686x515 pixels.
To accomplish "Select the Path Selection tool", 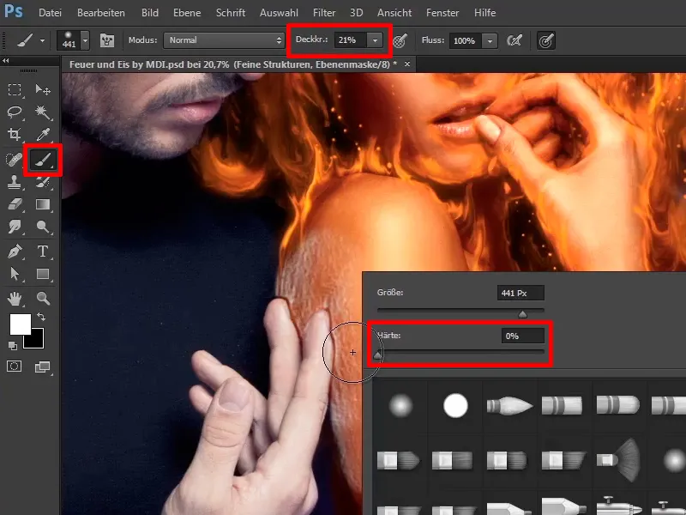I will coord(15,274).
